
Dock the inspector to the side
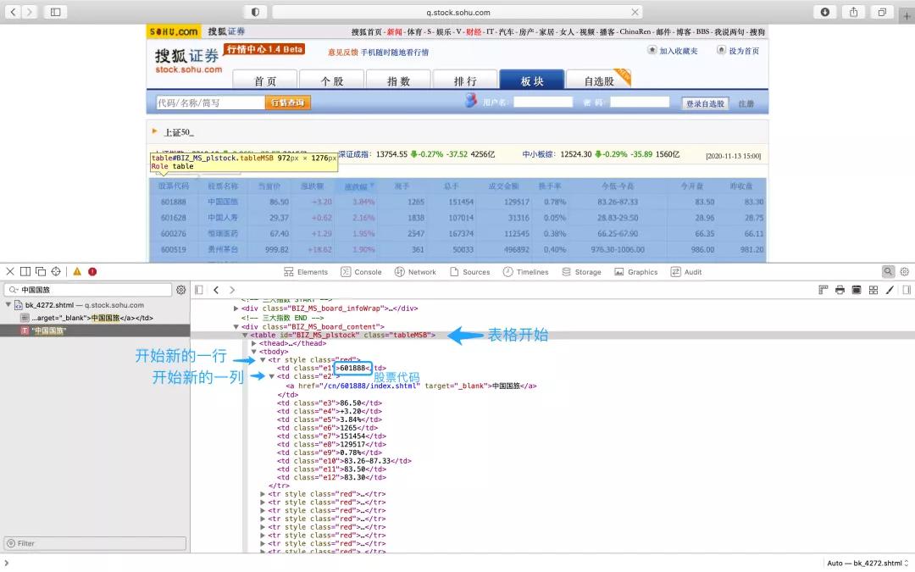25,271
